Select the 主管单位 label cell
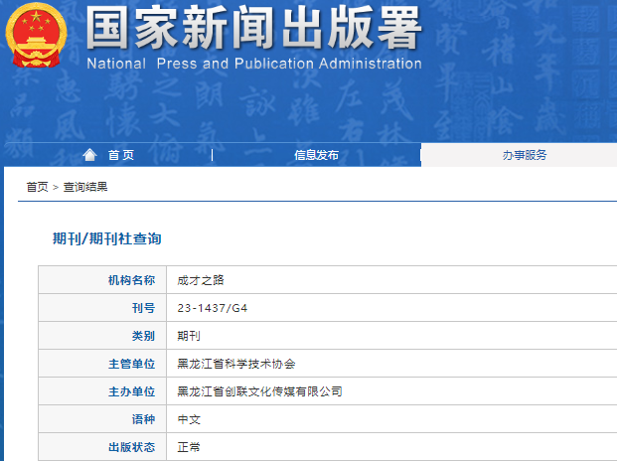This screenshot has width=617, height=461. [x=102, y=364]
